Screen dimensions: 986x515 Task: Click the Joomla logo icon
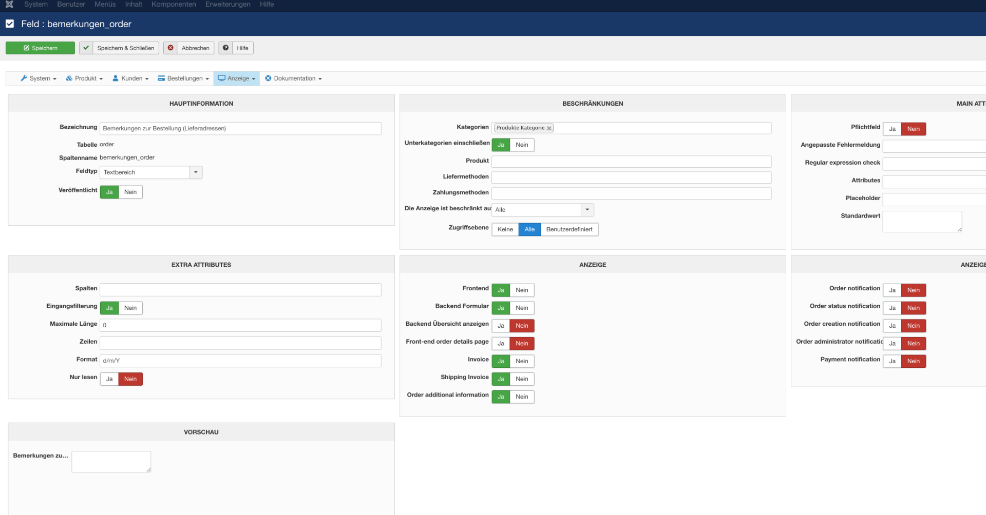[x=9, y=4]
